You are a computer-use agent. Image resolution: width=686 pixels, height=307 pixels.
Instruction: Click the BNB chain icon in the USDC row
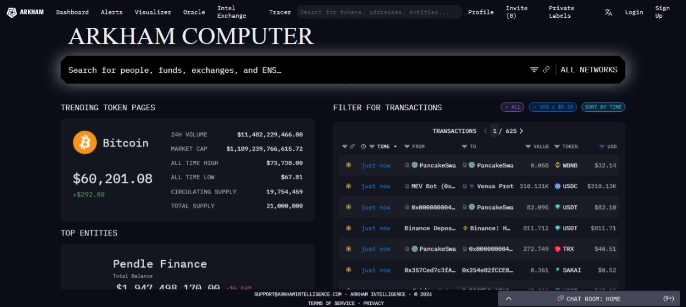coord(349,186)
